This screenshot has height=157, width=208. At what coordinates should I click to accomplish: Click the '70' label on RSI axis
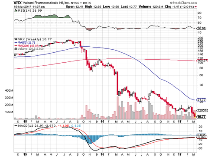[200, 18]
